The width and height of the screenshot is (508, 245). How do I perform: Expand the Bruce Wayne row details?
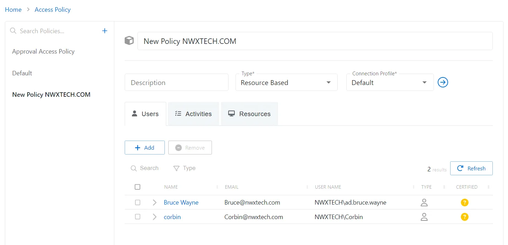click(x=154, y=202)
